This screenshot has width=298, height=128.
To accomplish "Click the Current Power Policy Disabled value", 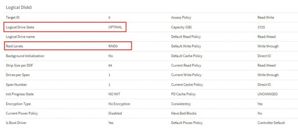I will tap(115, 113).
